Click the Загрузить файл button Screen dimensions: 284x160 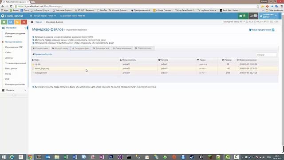coord(81,48)
